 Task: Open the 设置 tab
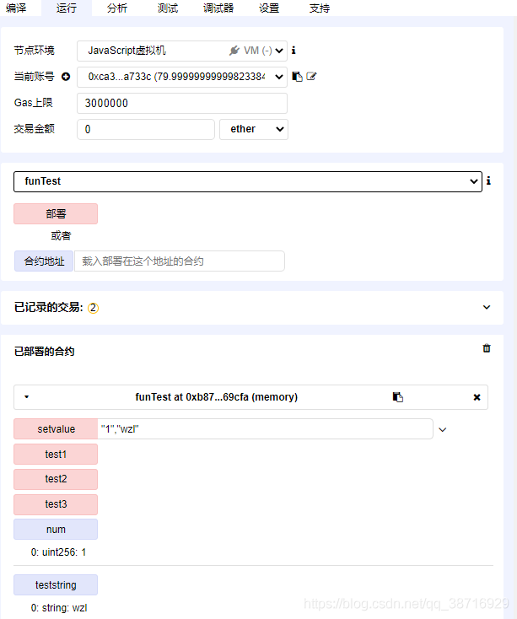tap(269, 8)
